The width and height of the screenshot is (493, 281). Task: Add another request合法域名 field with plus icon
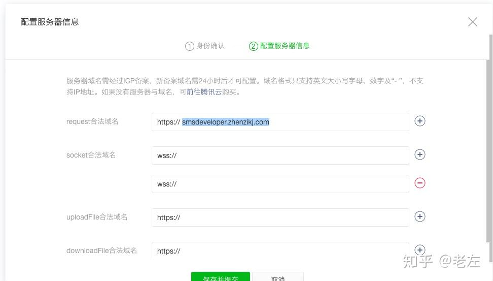(420, 121)
